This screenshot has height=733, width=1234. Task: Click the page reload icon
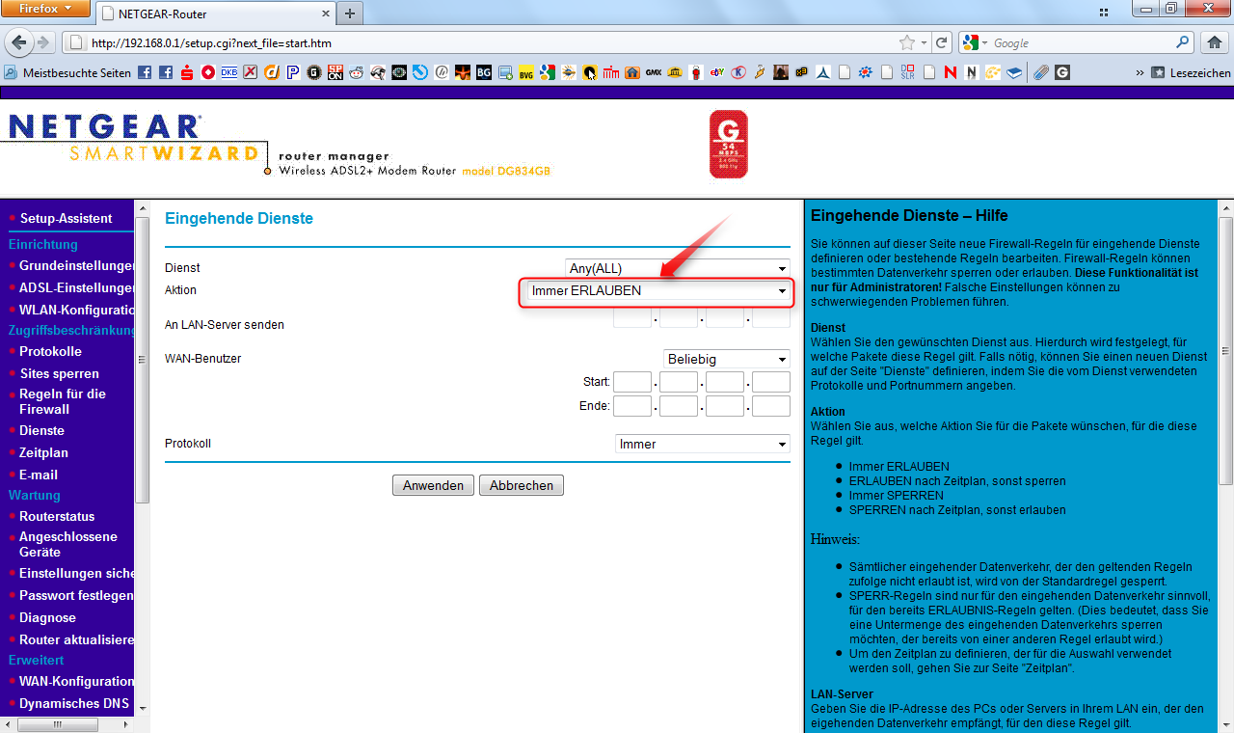[941, 42]
